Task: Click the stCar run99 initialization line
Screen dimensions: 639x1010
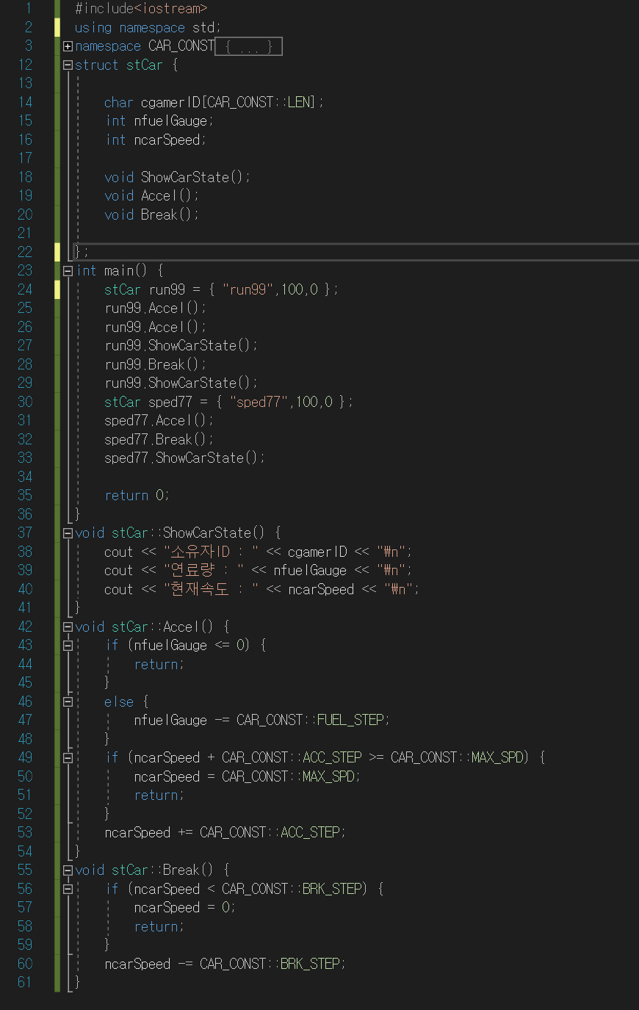Action: pyautogui.click(x=221, y=290)
